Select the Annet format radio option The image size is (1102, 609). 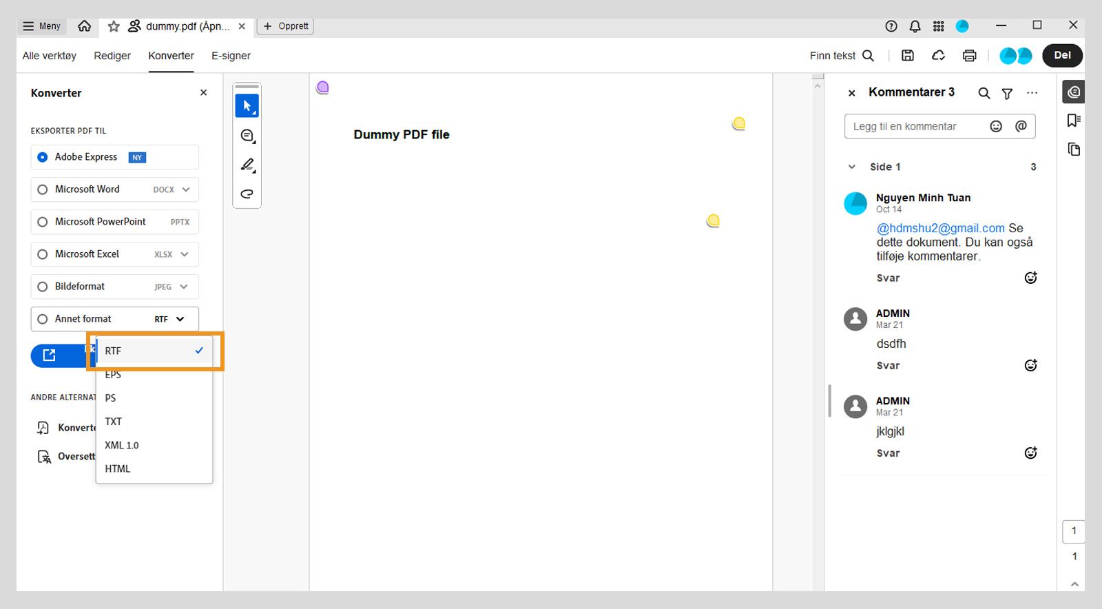click(43, 319)
